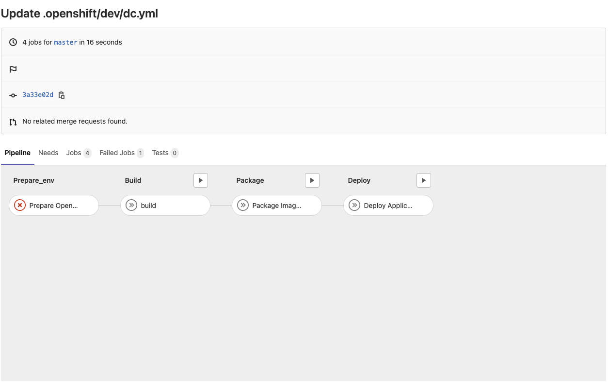Open the Jobs tab
This screenshot has width=608, height=382.
pos(74,153)
